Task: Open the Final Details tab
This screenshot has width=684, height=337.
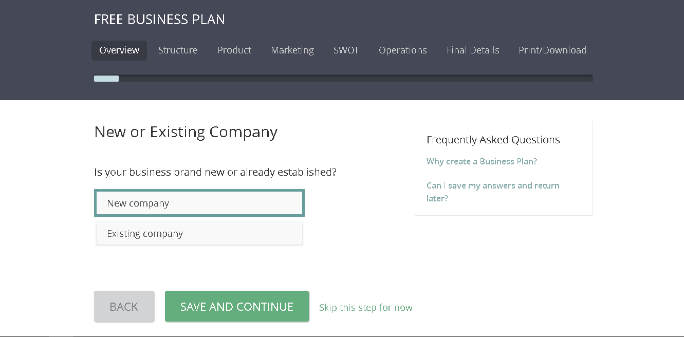Action: pos(473,50)
